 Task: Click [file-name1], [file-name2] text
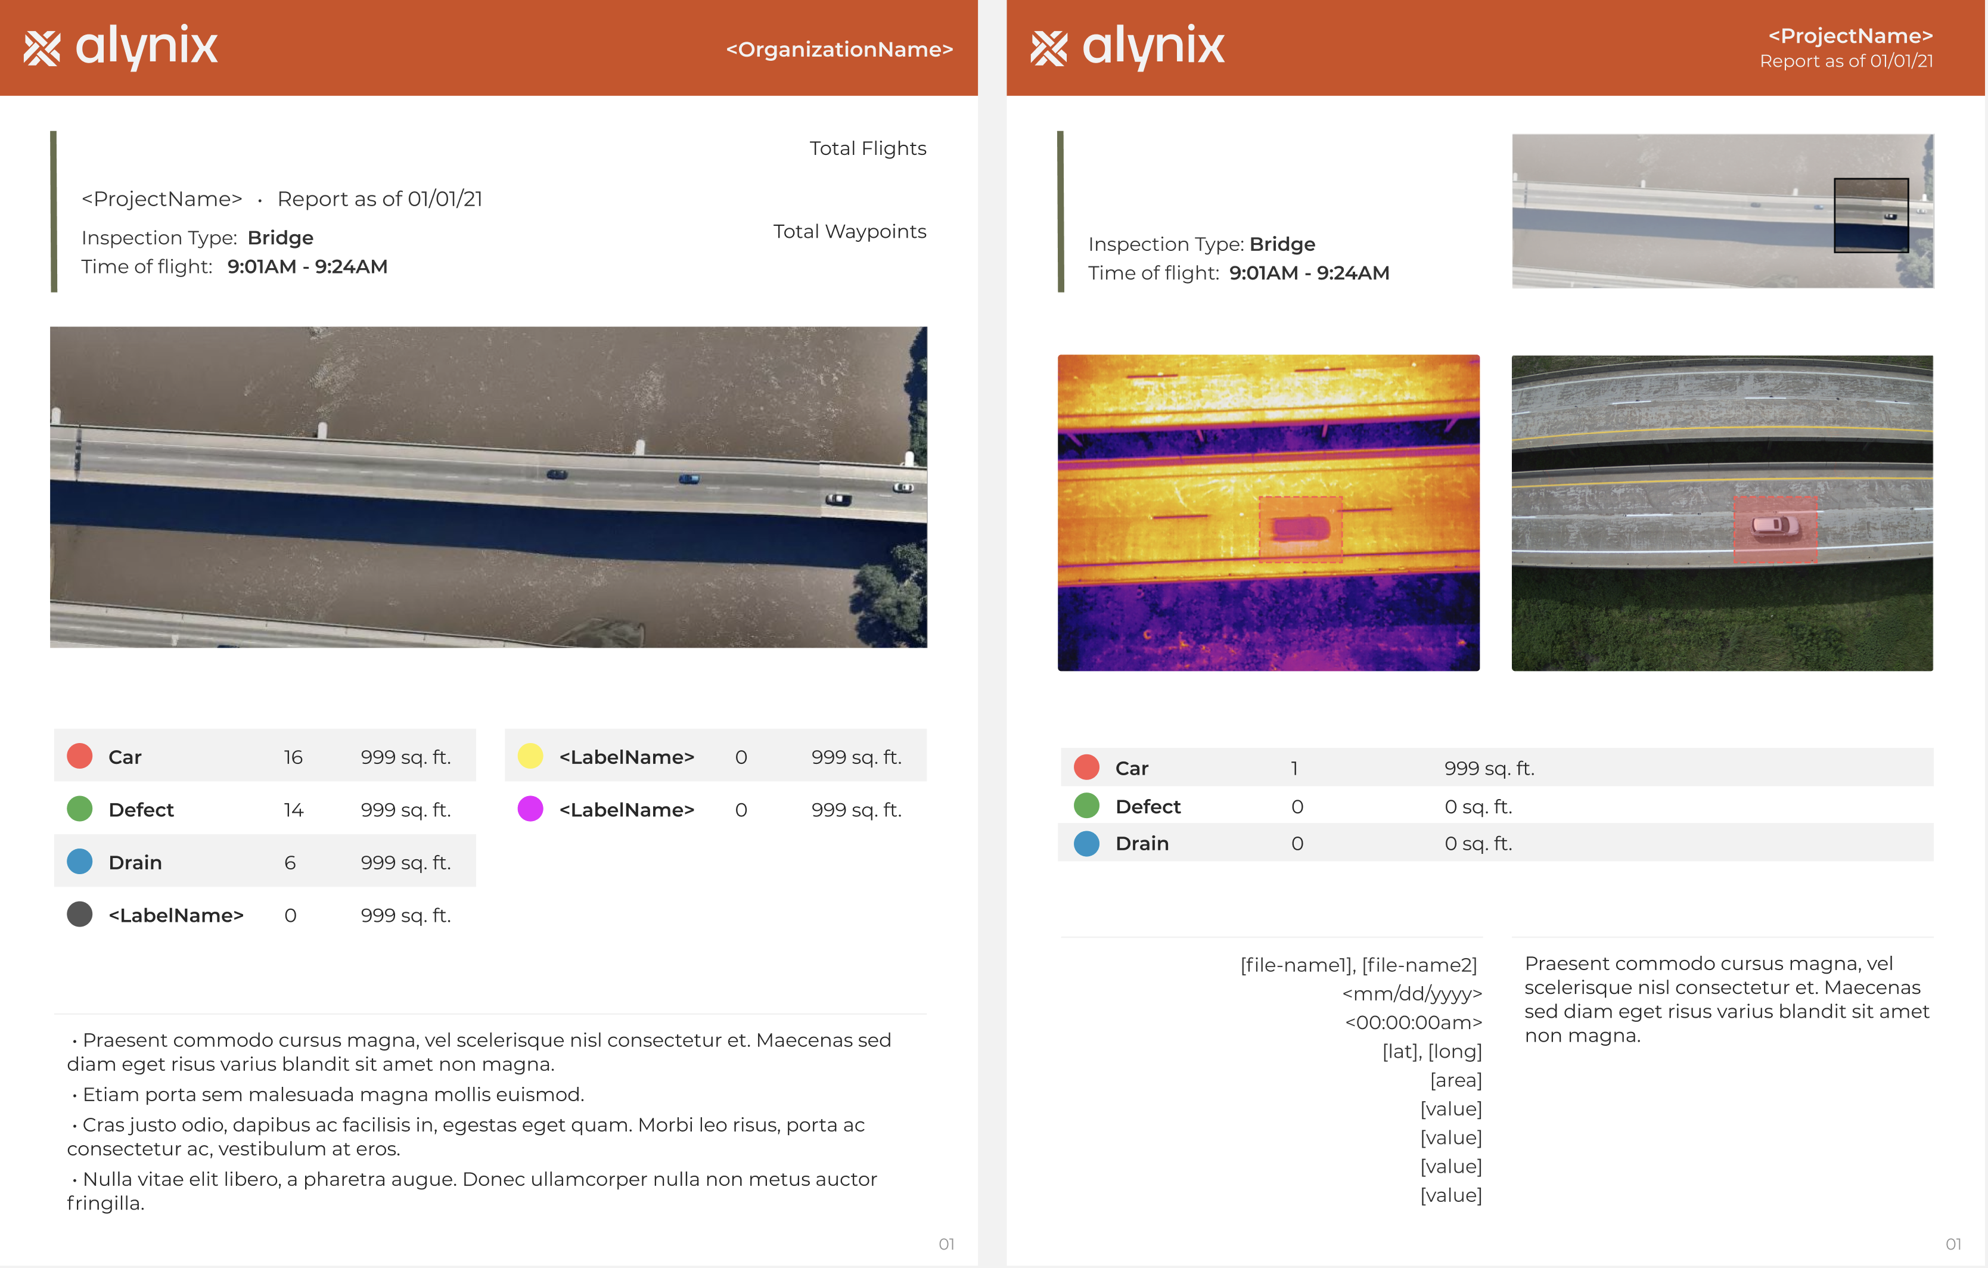click(x=1358, y=965)
